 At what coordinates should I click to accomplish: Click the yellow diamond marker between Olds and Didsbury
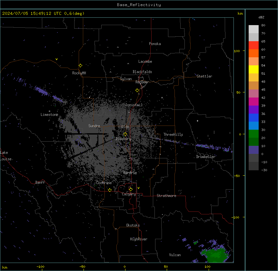tap(125, 134)
